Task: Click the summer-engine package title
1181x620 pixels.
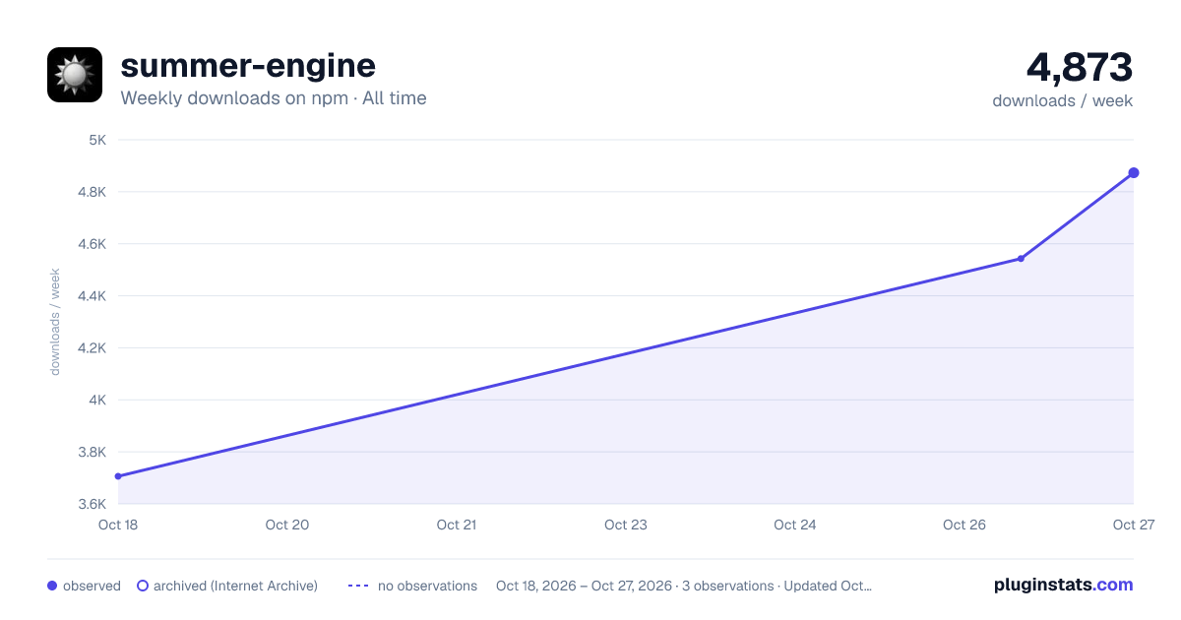Action: [x=248, y=66]
